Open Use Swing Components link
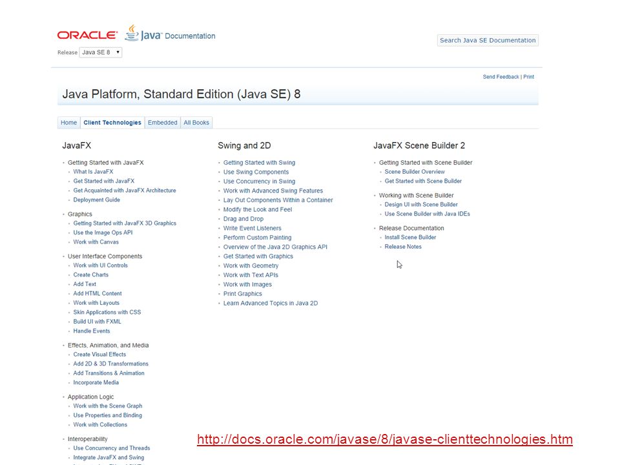The image size is (620, 465). (x=256, y=172)
